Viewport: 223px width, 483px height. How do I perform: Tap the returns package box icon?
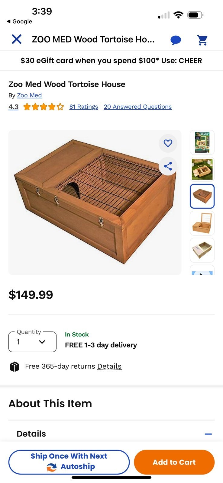pos(15,366)
